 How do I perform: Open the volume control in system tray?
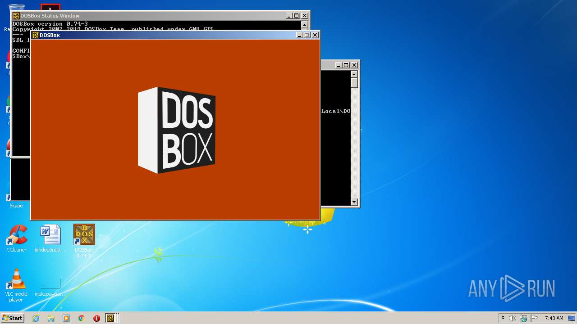point(513,318)
